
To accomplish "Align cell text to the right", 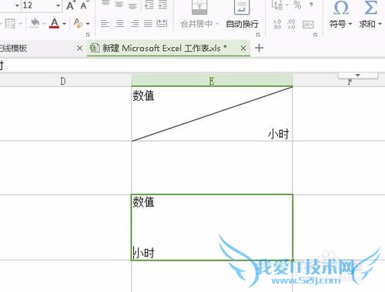I will tap(134, 24).
